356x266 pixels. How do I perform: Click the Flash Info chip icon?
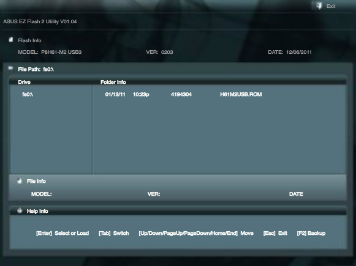[10, 40]
